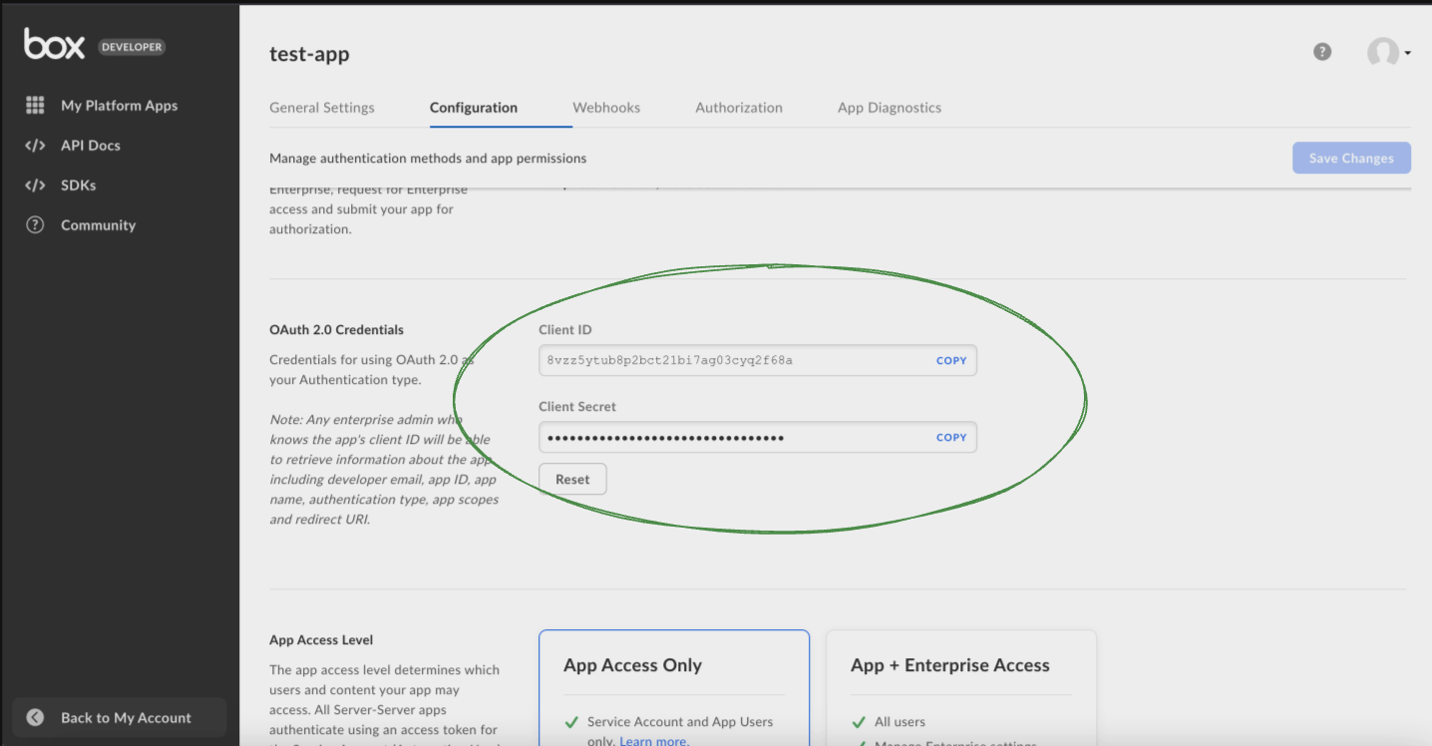Click the Back to My Account arrow icon
This screenshot has width=1432, height=746.
tap(36, 717)
